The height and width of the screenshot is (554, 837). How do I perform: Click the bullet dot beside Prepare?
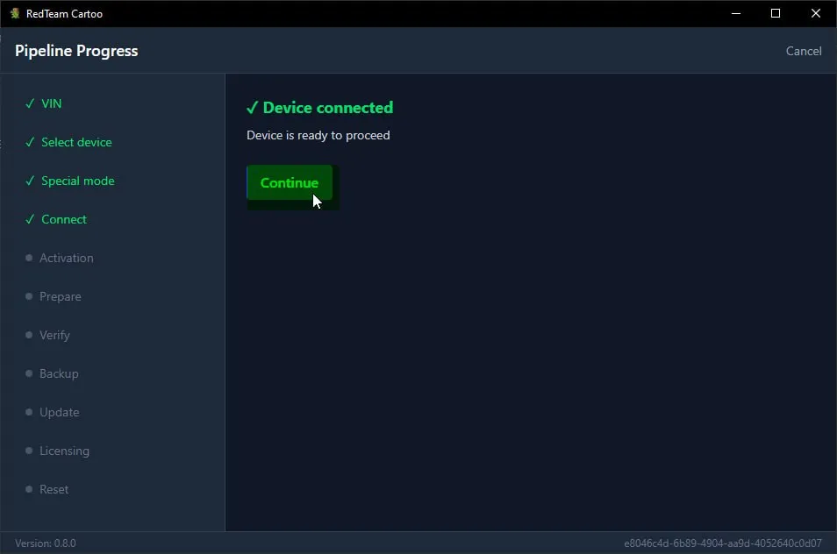pos(29,296)
